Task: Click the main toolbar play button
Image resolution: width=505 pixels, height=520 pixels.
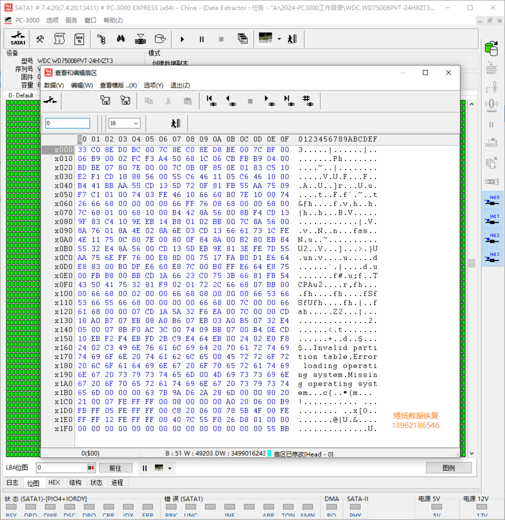Action: [x=182, y=39]
